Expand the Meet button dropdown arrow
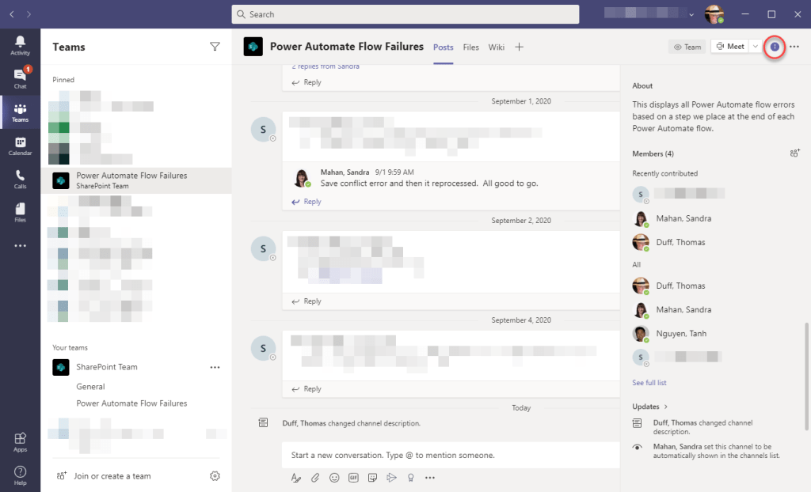 coord(755,47)
